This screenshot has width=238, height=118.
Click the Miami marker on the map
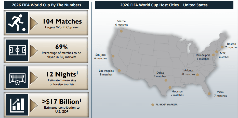tap(209, 94)
